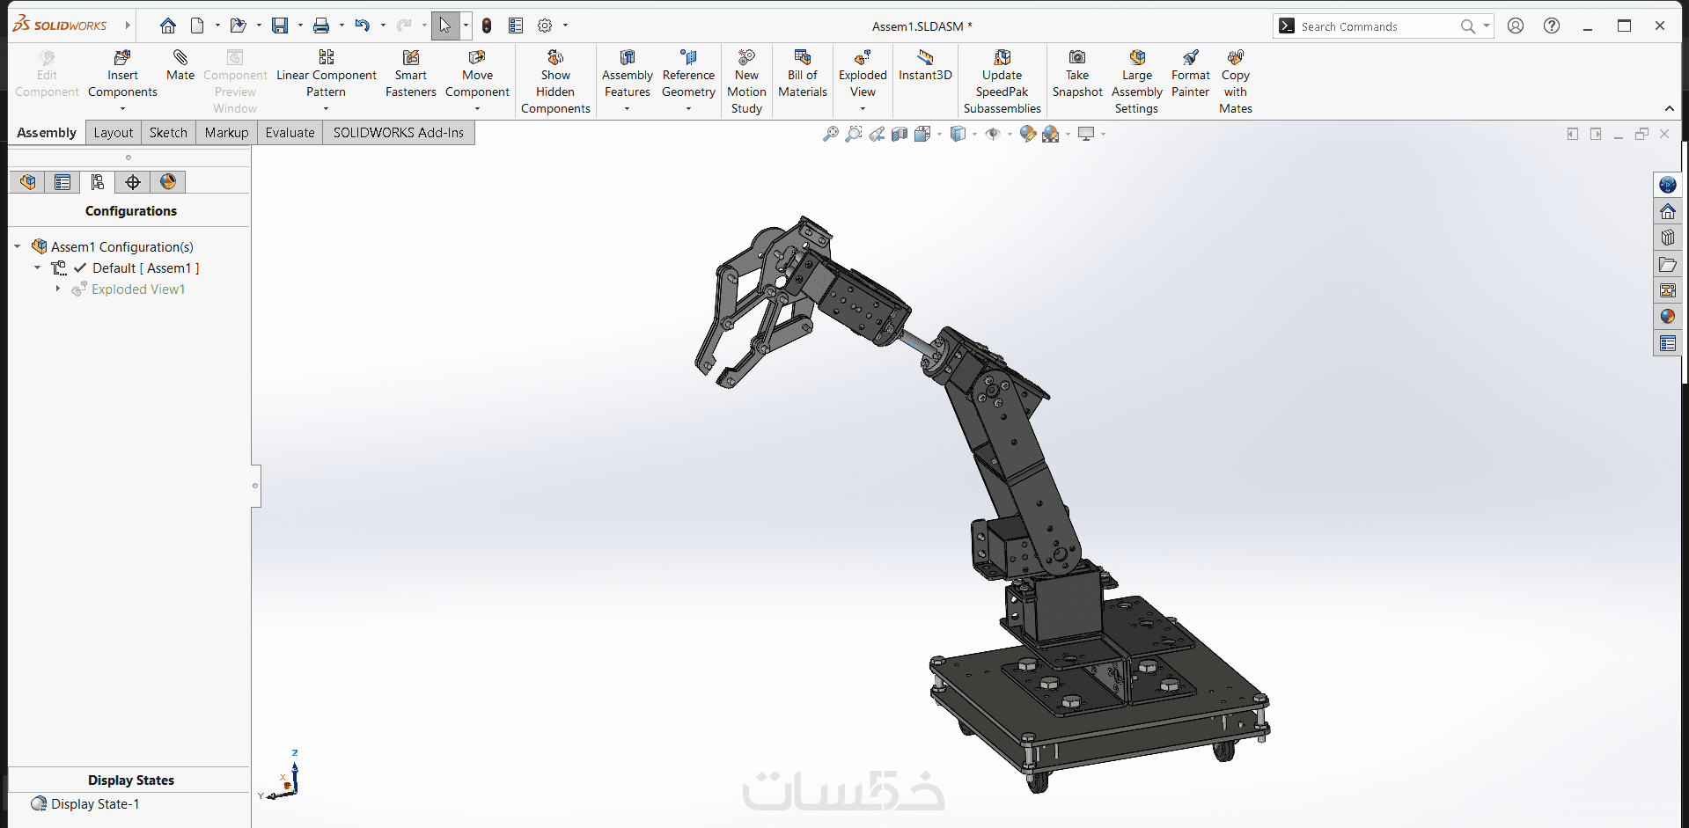Open Reference Geometry dropdown
Screen dimensions: 1689x828
click(688, 109)
